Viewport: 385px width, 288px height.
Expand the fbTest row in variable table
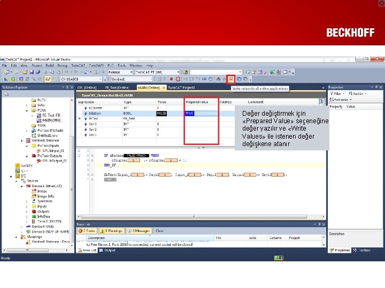(x=79, y=118)
